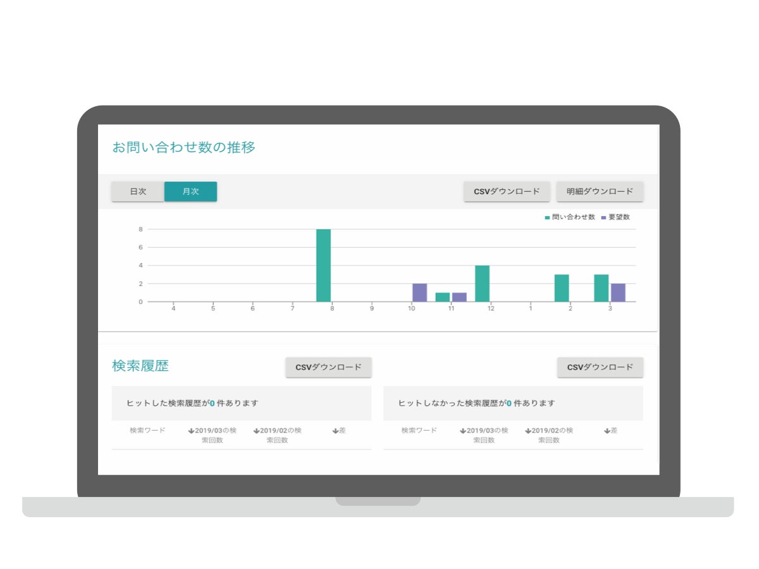Image resolution: width=759 pixels, height=569 pixels.
Task: Click the ヒットした検索履歴が0件あります message
Action: coord(192,403)
